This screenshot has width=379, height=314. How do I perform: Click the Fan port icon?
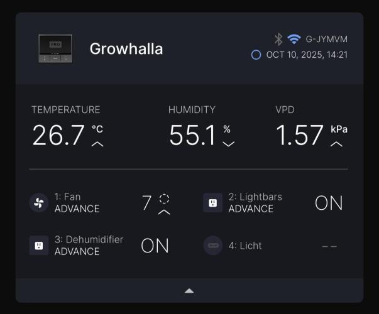click(39, 203)
